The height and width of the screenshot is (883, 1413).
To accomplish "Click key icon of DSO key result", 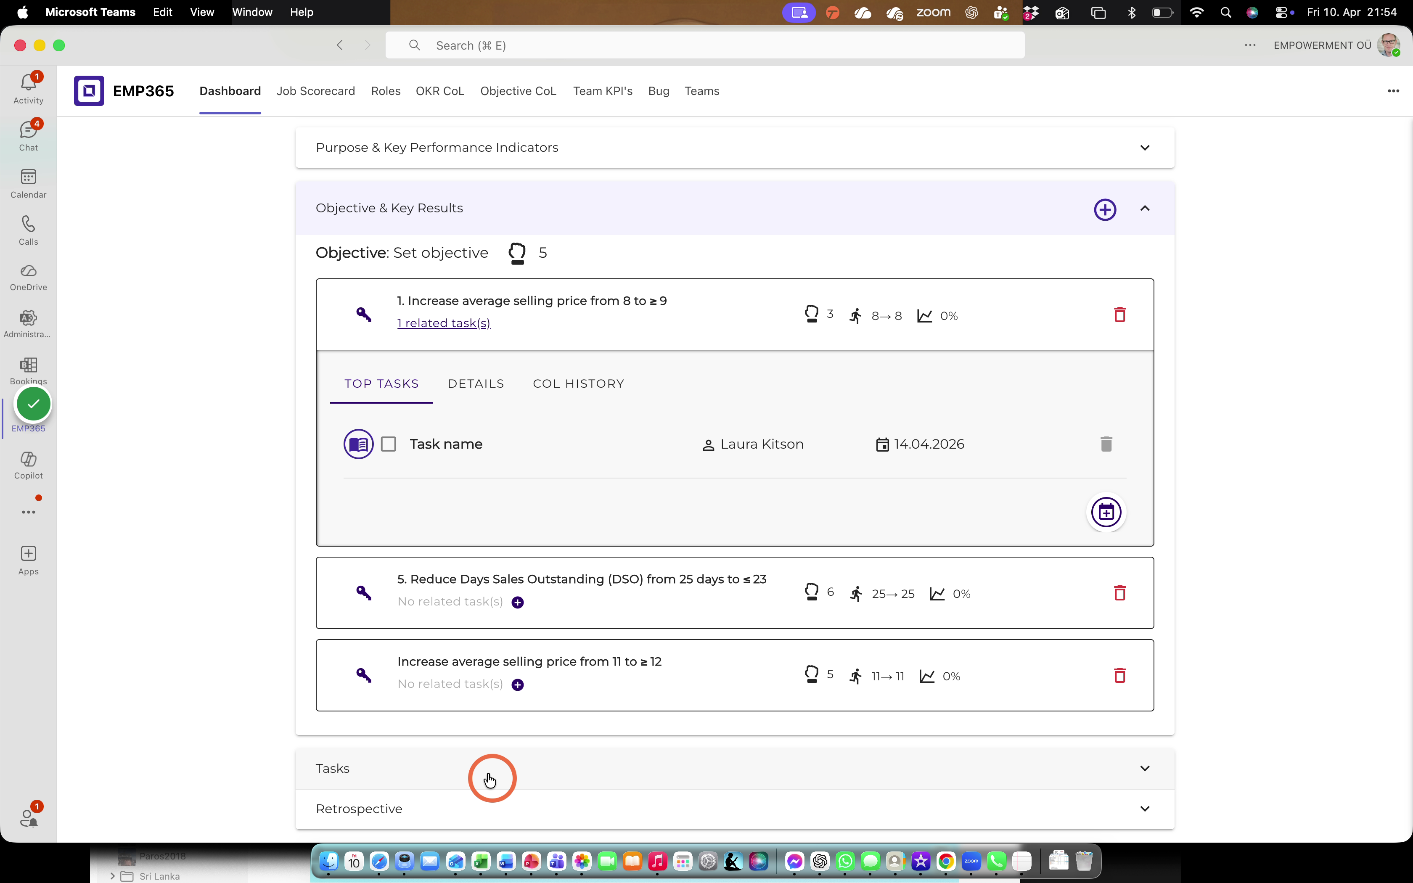I will tap(364, 593).
